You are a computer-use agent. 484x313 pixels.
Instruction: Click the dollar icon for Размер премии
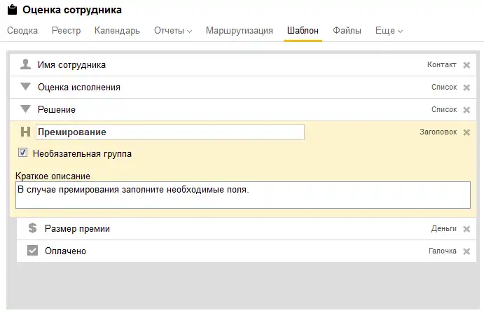[x=32, y=228]
